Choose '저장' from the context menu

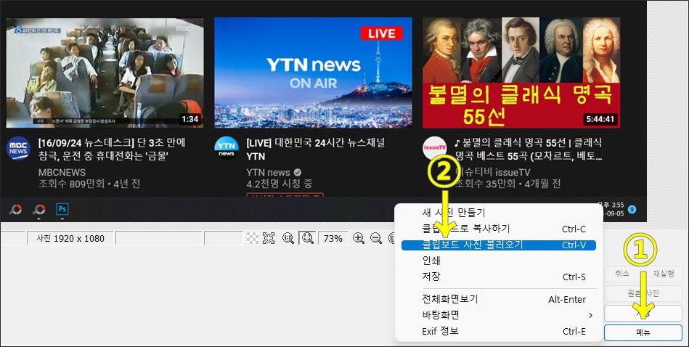[498, 277]
